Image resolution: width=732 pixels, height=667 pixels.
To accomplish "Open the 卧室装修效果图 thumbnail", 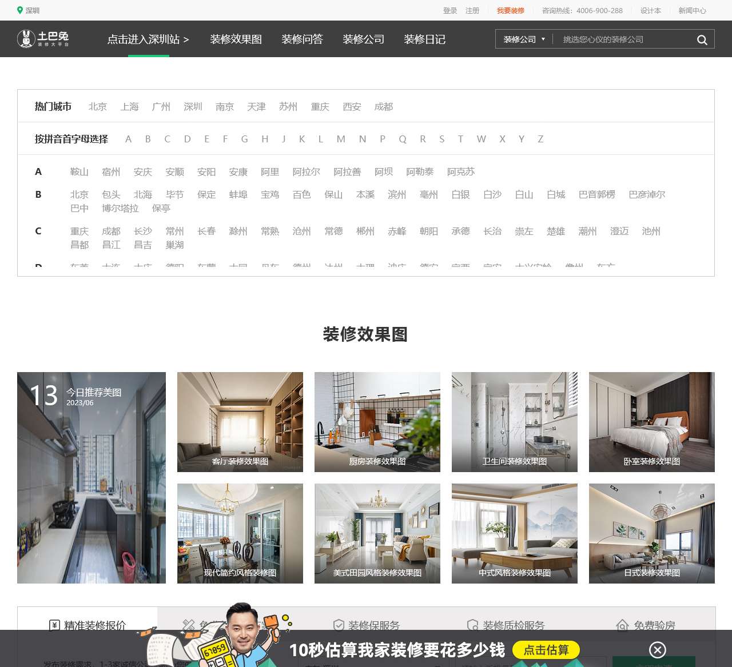I will click(x=652, y=422).
